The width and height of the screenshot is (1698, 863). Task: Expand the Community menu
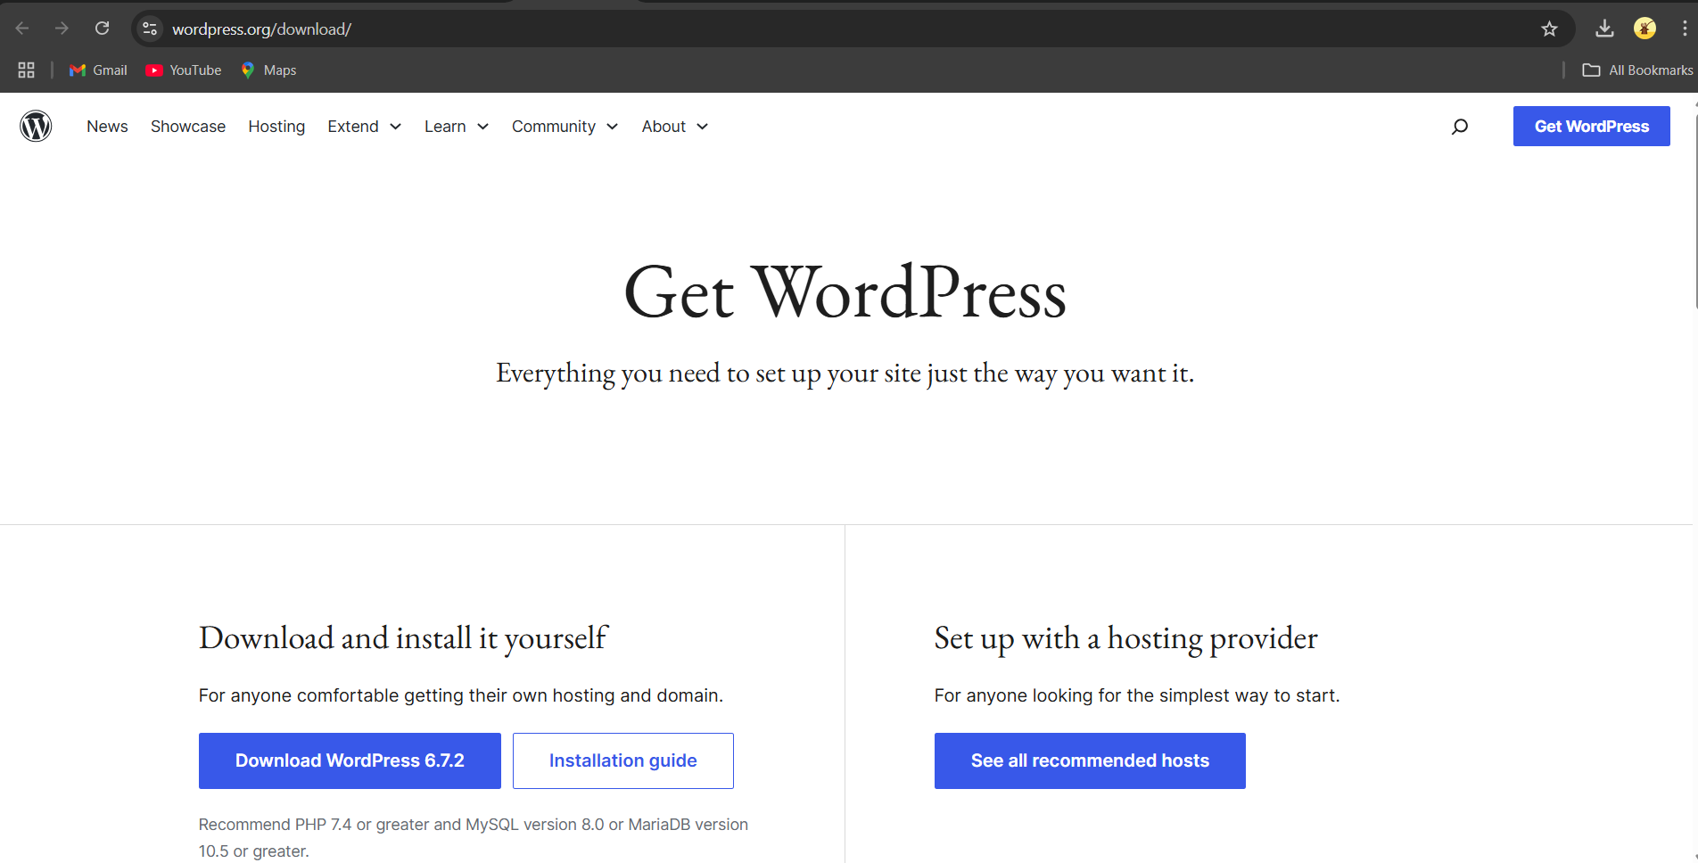(565, 127)
